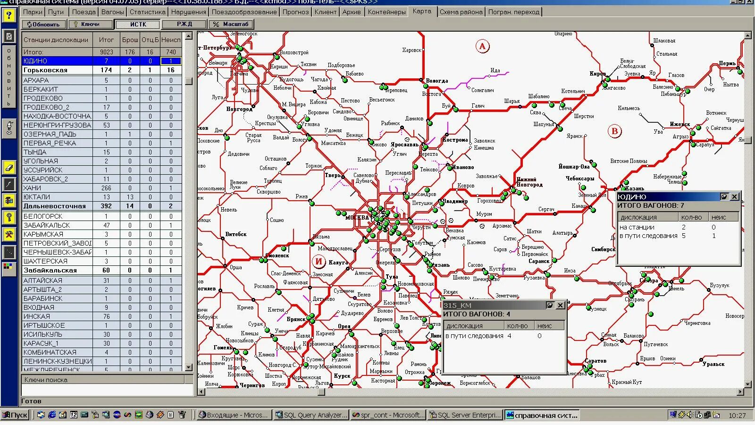Click the dotted points icon in sidebar
The width and height of the screenshot is (755, 425).
[x=8, y=252]
